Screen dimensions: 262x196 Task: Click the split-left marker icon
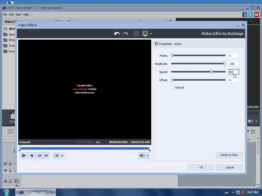[56, 155]
